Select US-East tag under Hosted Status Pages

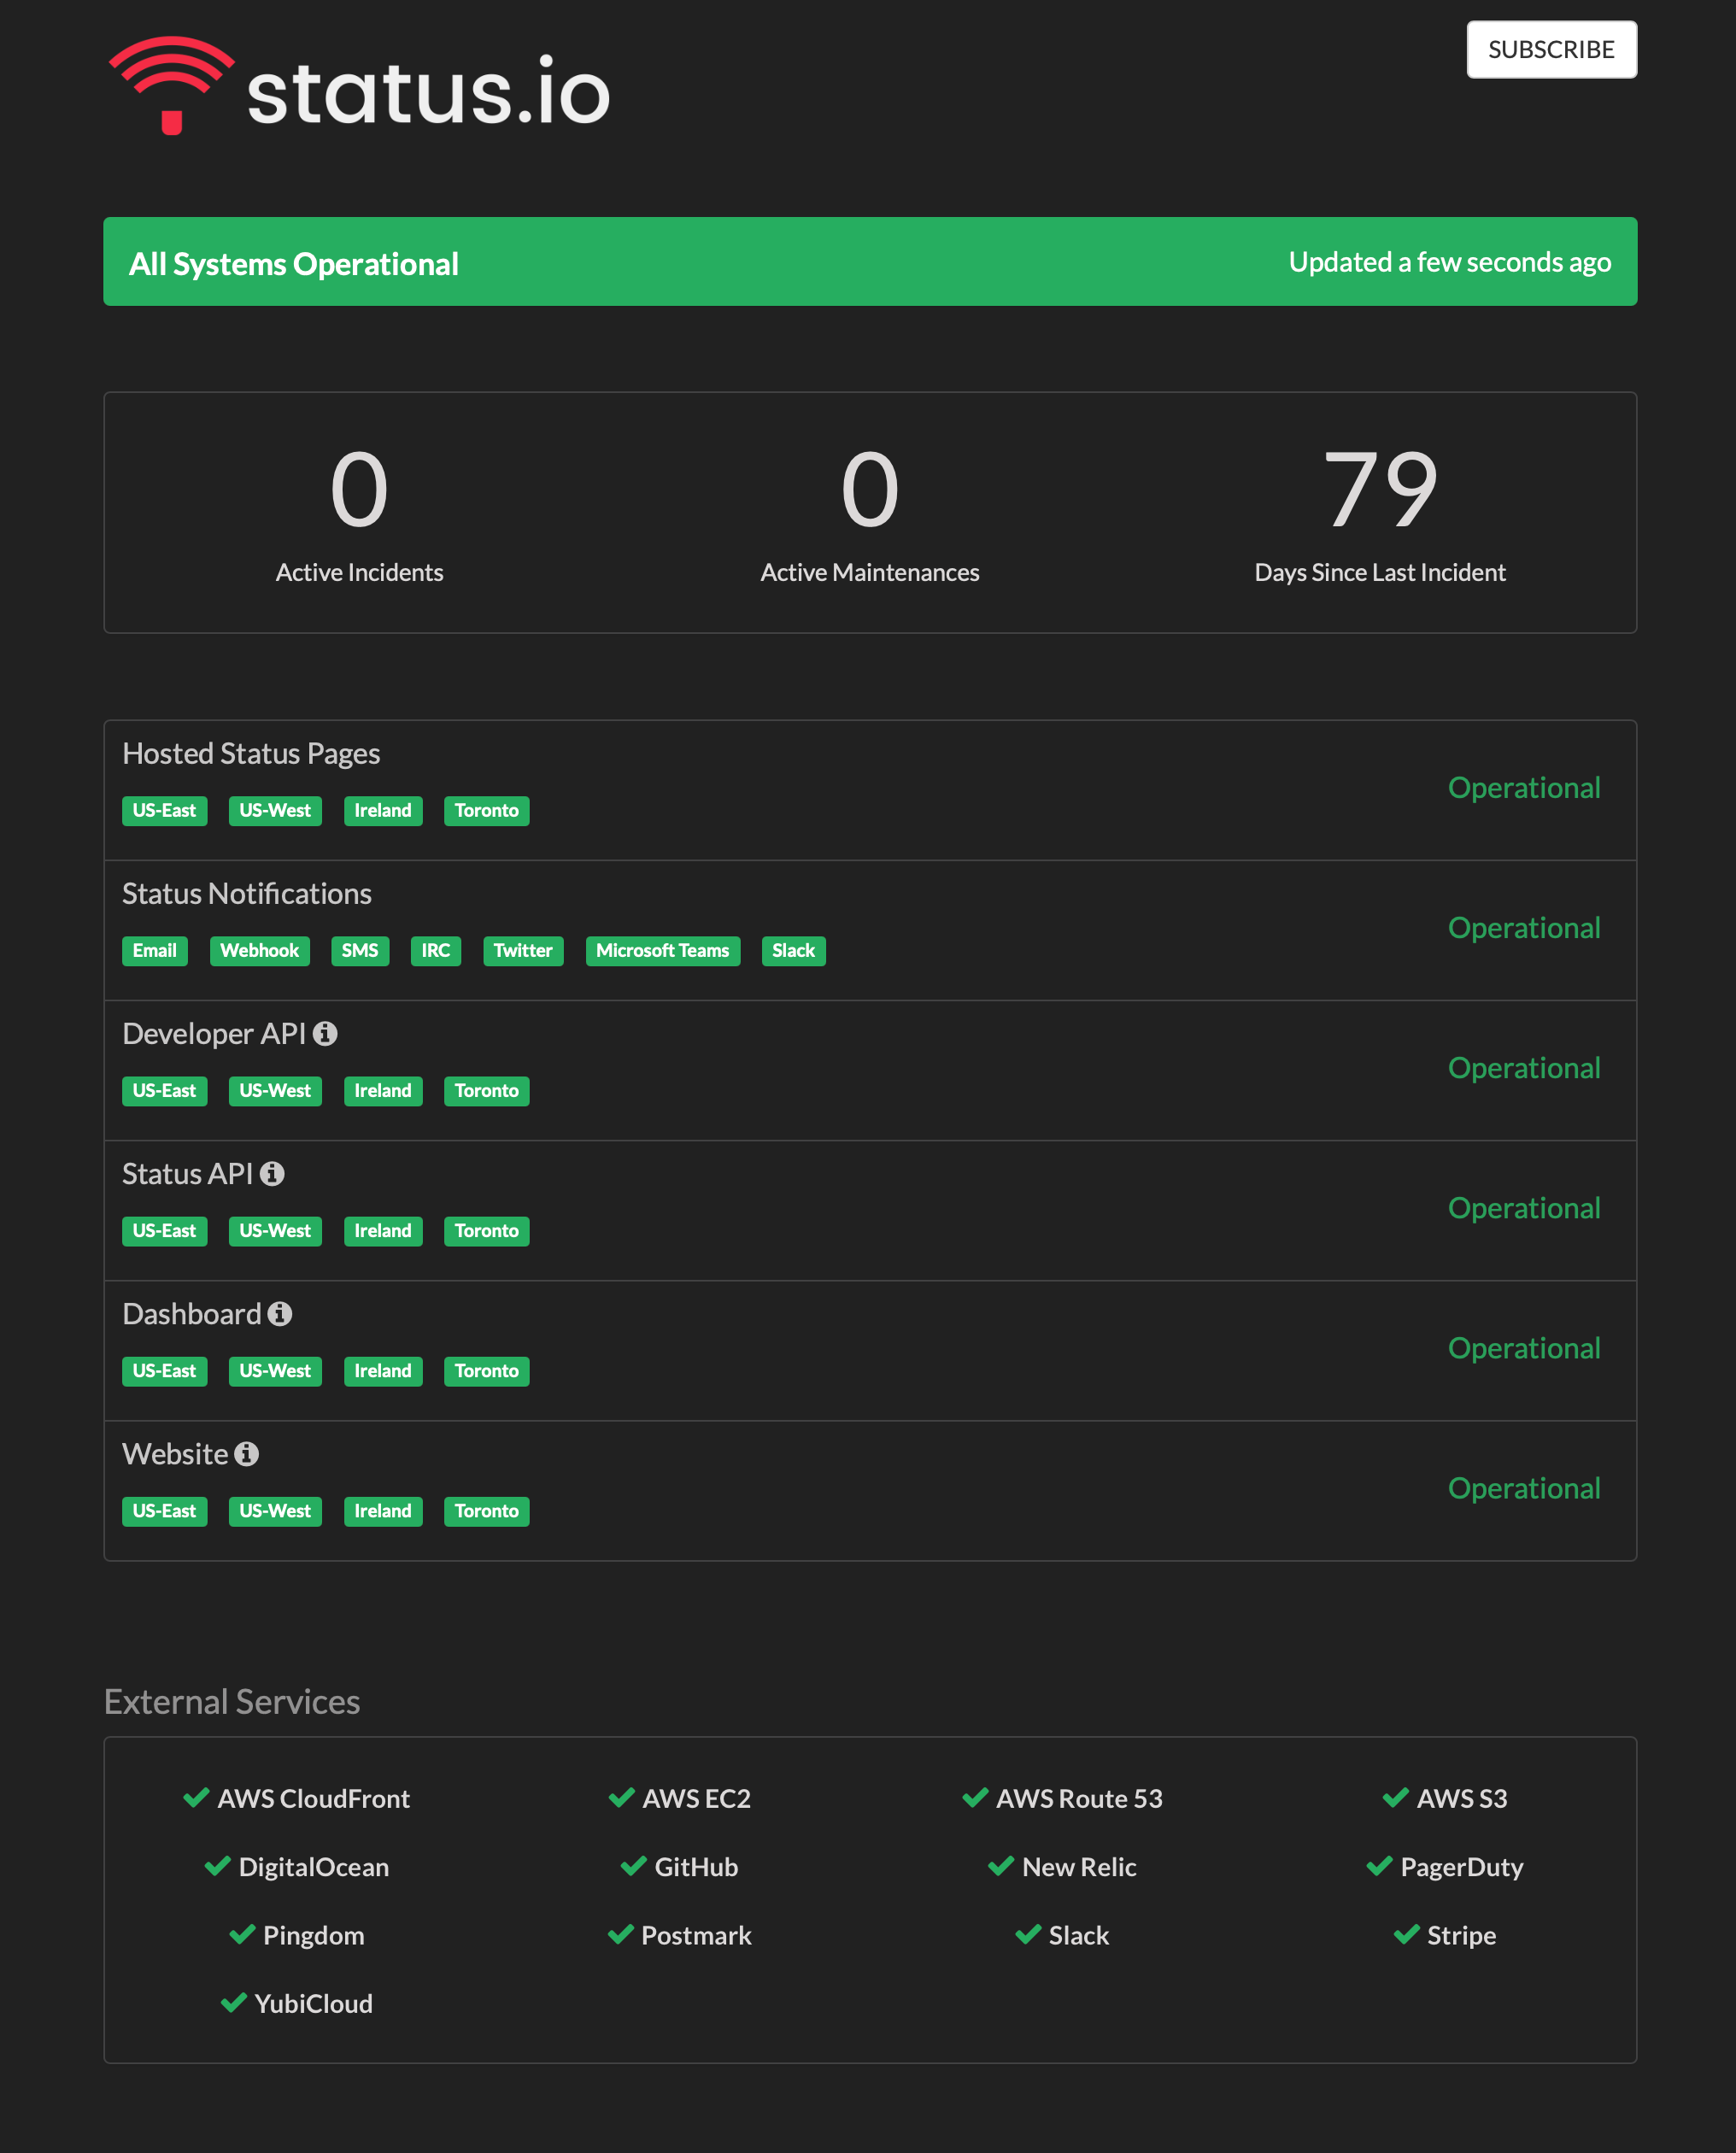pos(164,810)
